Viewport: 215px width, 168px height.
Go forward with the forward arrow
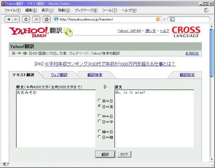(16, 19)
